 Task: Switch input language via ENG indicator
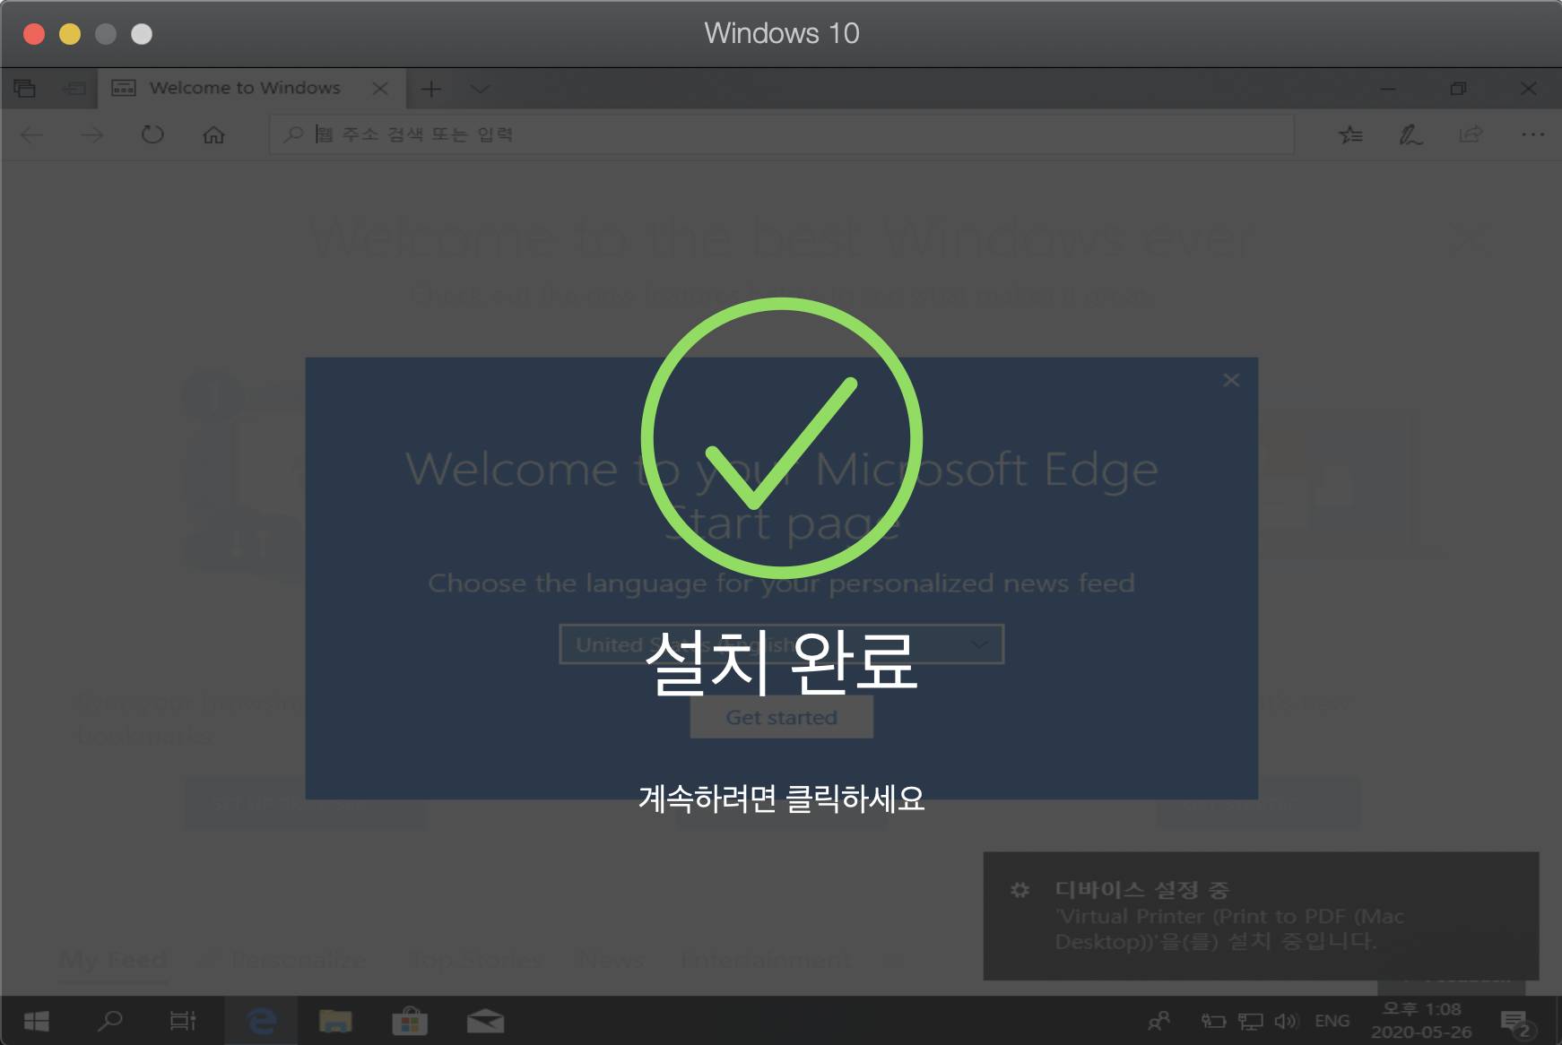tap(1332, 1021)
